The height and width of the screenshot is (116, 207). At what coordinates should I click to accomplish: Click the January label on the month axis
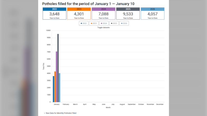(56, 104)
